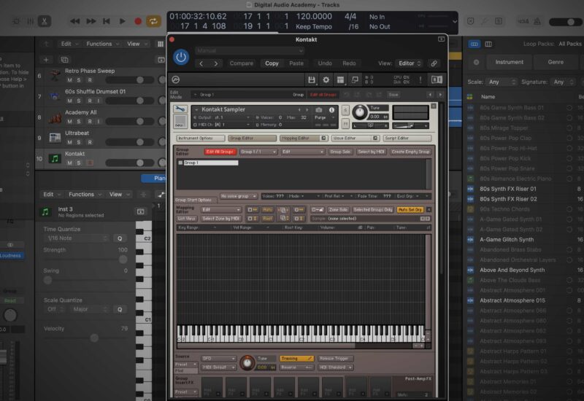Rewind the playhead
Viewport: 584px width, 401px height.
tap(75, 21)
